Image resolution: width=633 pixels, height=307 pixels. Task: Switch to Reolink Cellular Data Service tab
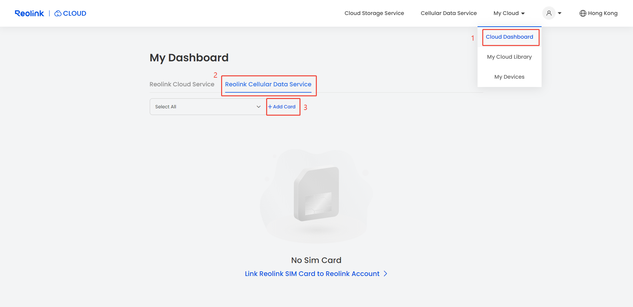click(268, 84)
